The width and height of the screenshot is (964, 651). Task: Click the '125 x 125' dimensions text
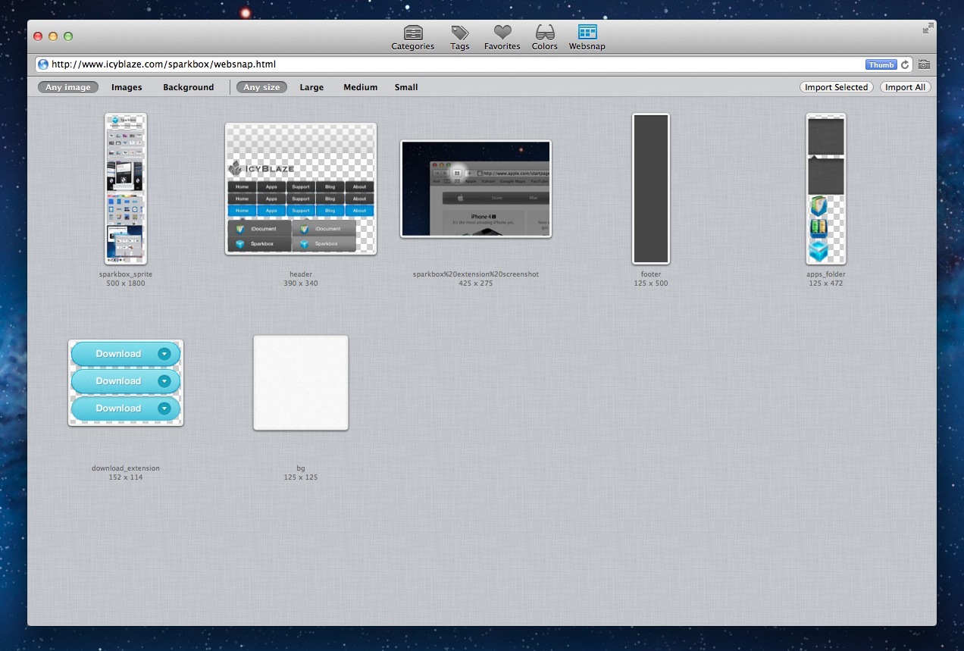pos(301,477)
